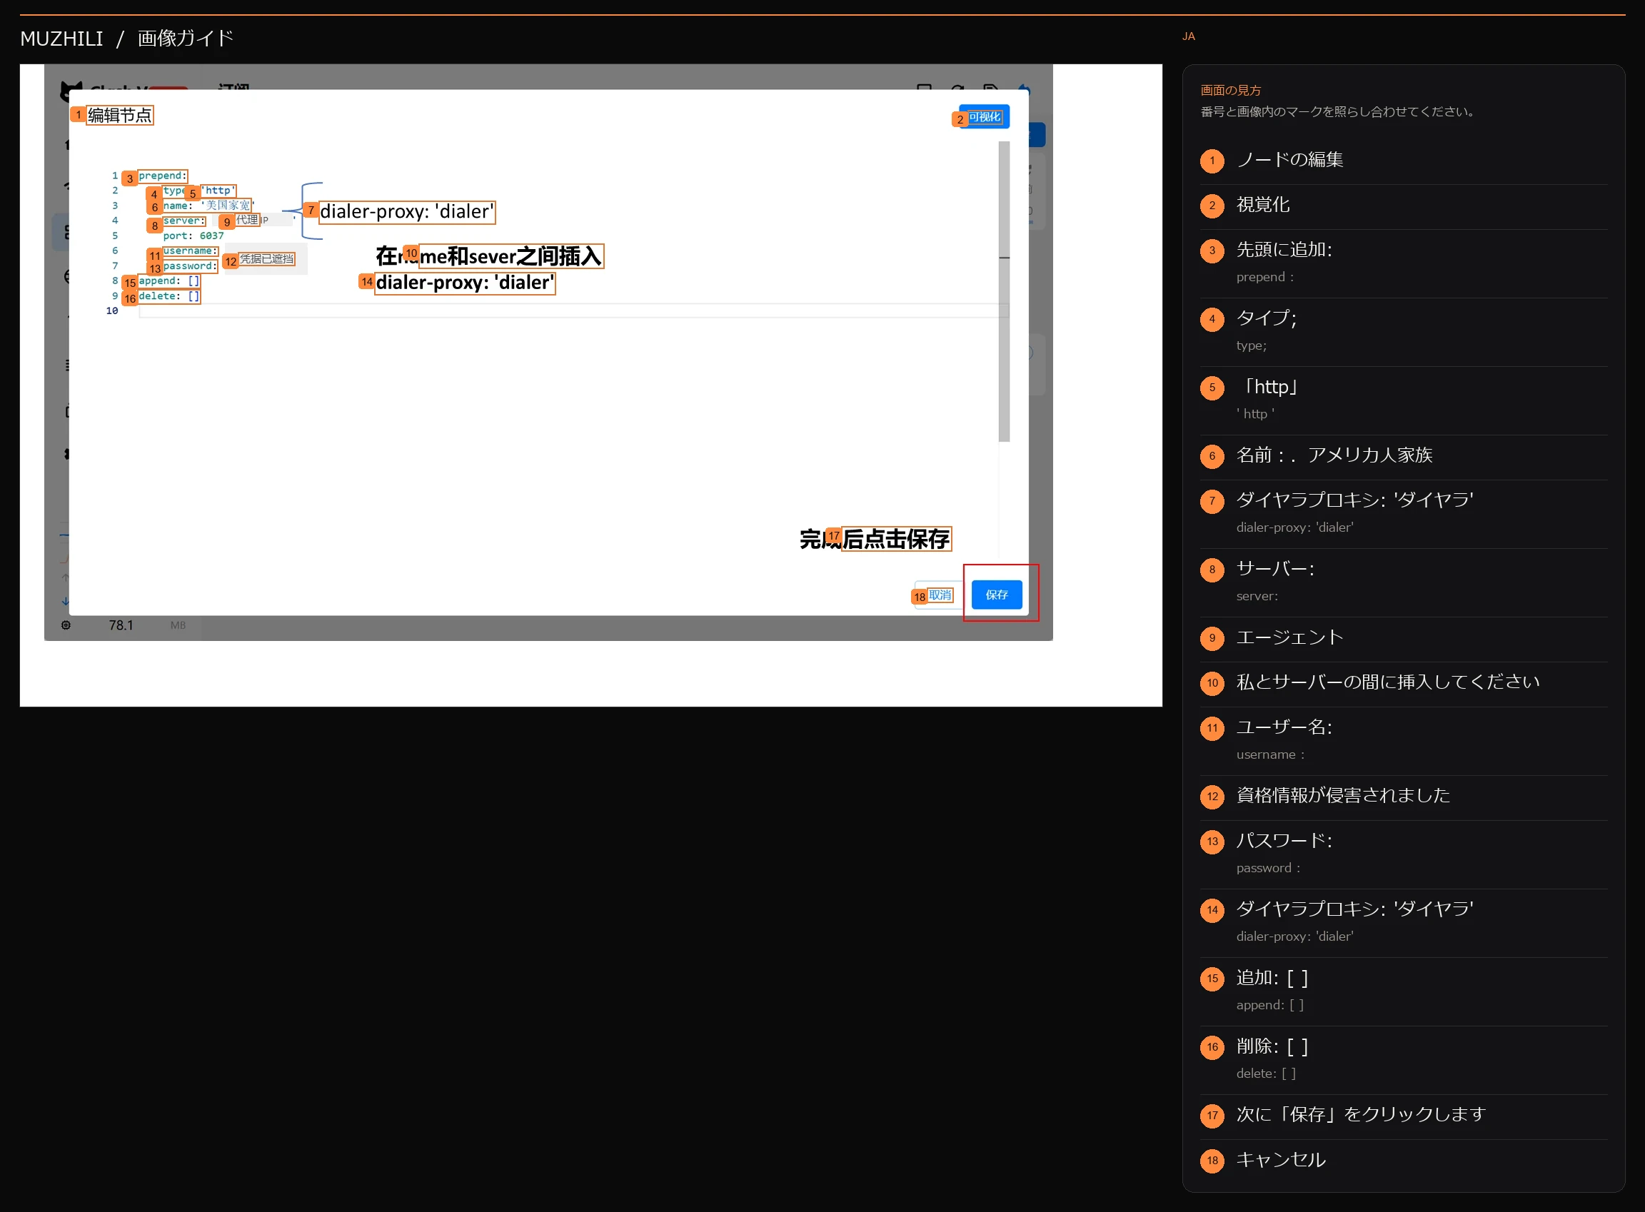Click the blue 可视化 button in the dialog
Viewport: 1645px width, 1212px height.
984,116
